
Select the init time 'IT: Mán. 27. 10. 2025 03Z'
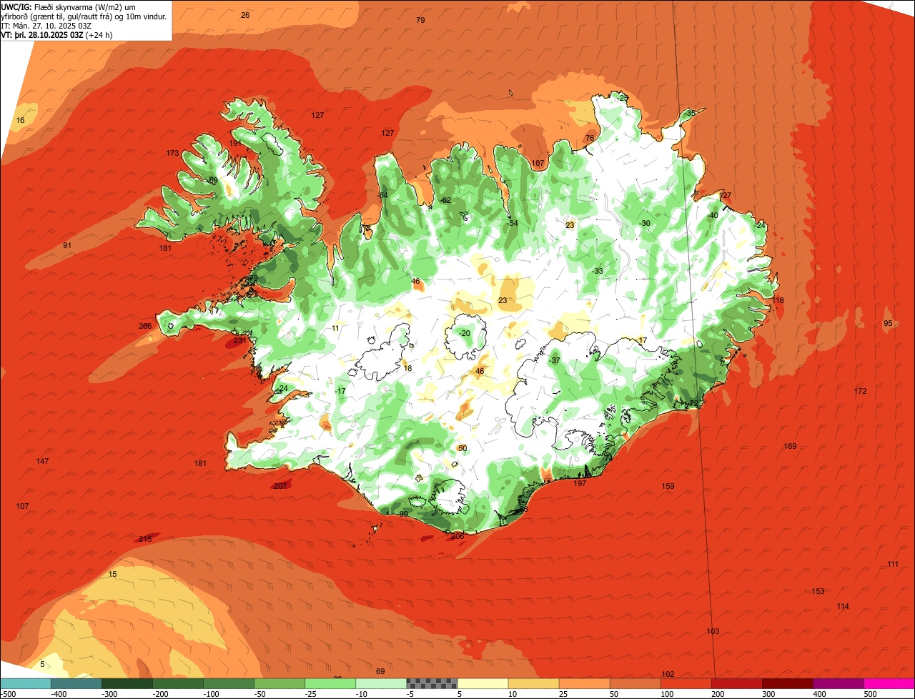tap(46, 25)
